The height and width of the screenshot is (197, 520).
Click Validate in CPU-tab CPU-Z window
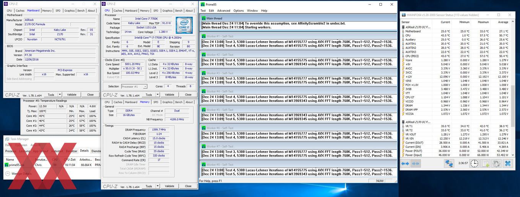click(169, 95)
